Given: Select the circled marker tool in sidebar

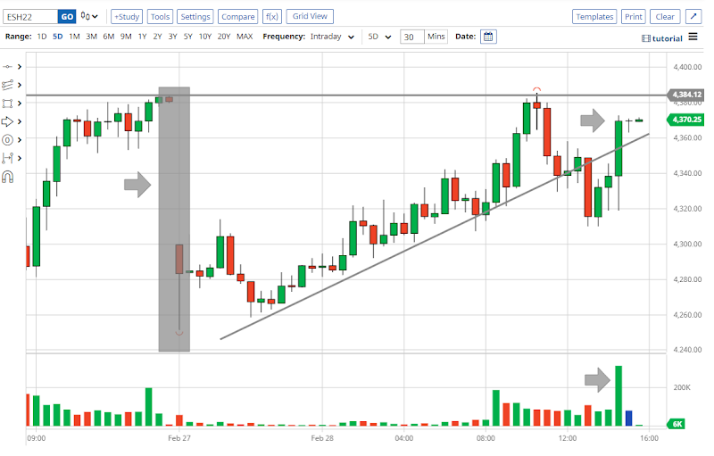Looking at the screenshot, I should [x=8, y=140].
